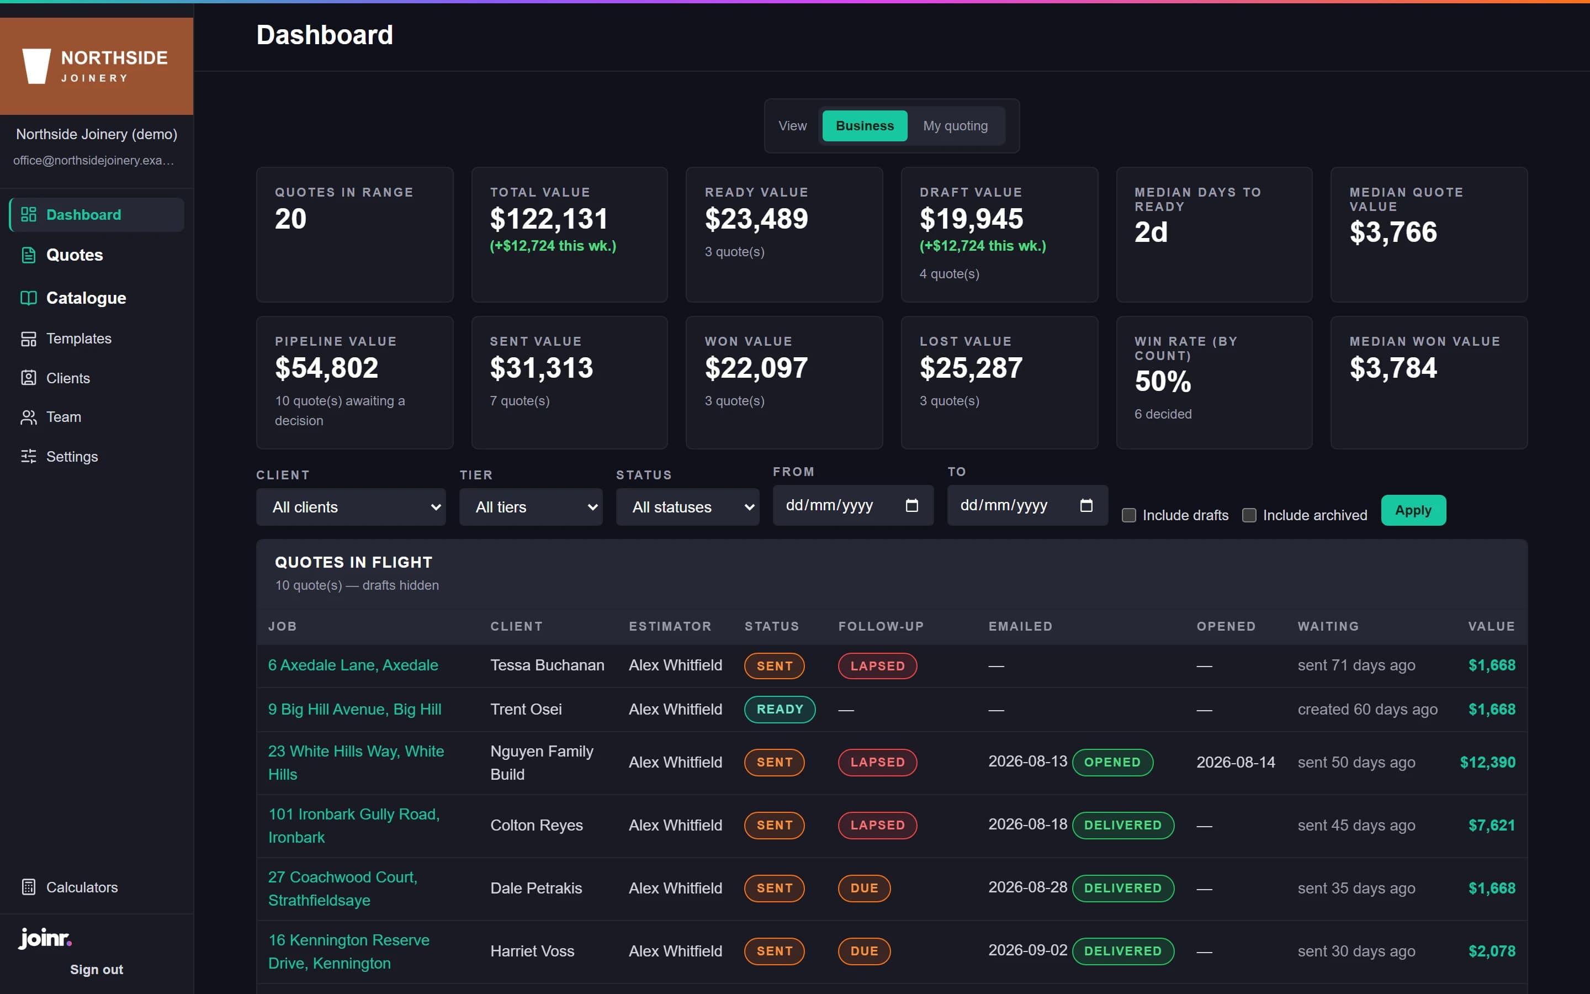Open the All statuses dropdown

pyautogui.click(x=687, y=507)
